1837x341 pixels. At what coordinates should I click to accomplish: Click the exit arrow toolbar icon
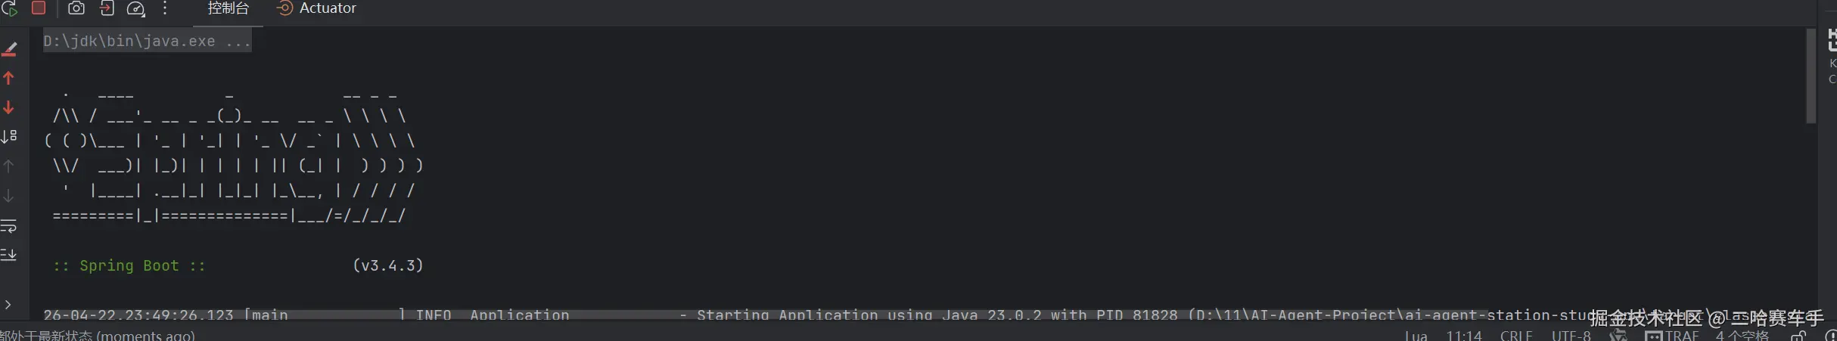click(107, 8)
